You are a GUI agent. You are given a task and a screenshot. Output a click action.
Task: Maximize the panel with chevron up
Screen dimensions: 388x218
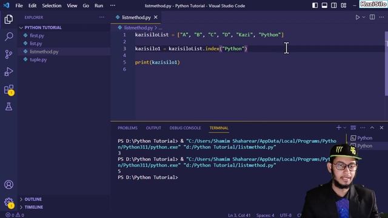[372, 128]
